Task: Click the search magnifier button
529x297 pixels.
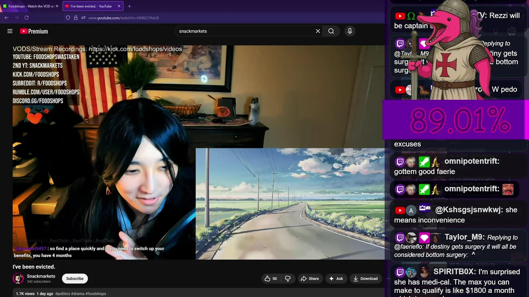Action: (331, 31)
